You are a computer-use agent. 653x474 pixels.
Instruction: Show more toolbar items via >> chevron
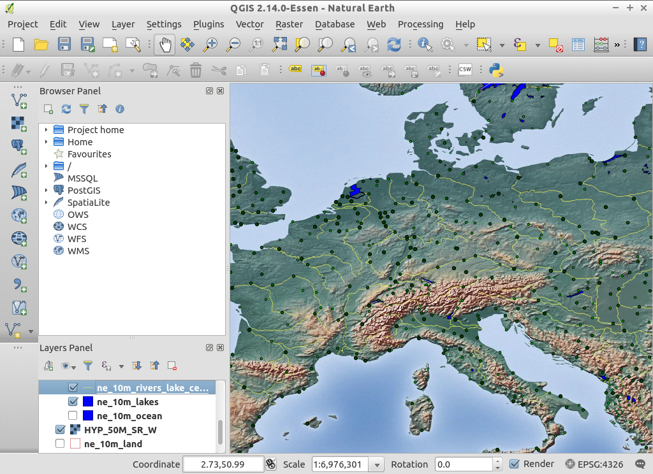point(617,45)
